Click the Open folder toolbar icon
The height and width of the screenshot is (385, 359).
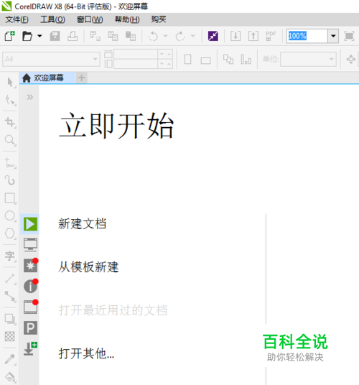(27, 36)
